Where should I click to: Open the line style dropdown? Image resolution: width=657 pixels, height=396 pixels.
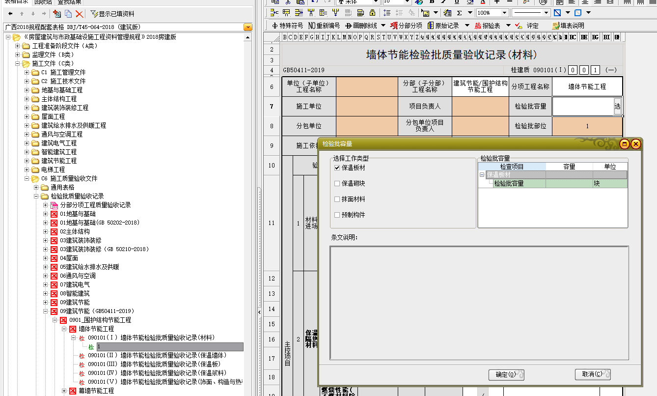point(546,13)
